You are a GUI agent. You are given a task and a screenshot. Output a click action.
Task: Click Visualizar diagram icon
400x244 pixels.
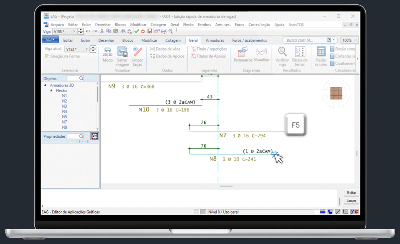261,52
